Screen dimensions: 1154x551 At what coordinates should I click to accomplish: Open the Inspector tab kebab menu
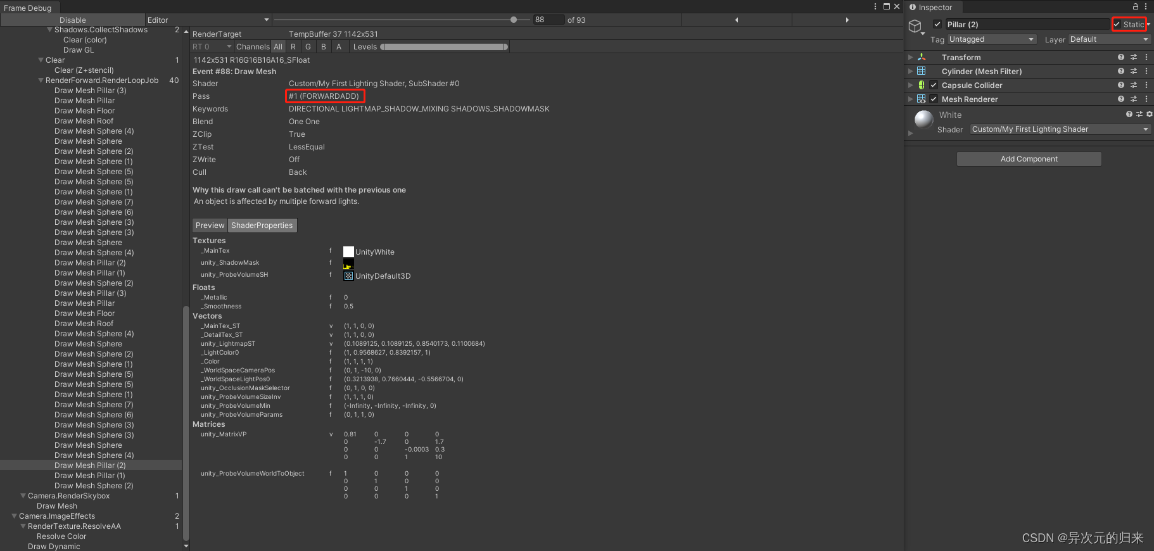(1146, 6)
